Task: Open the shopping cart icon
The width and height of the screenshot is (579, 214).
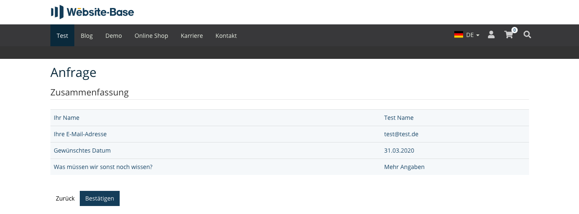Action: 509,35
